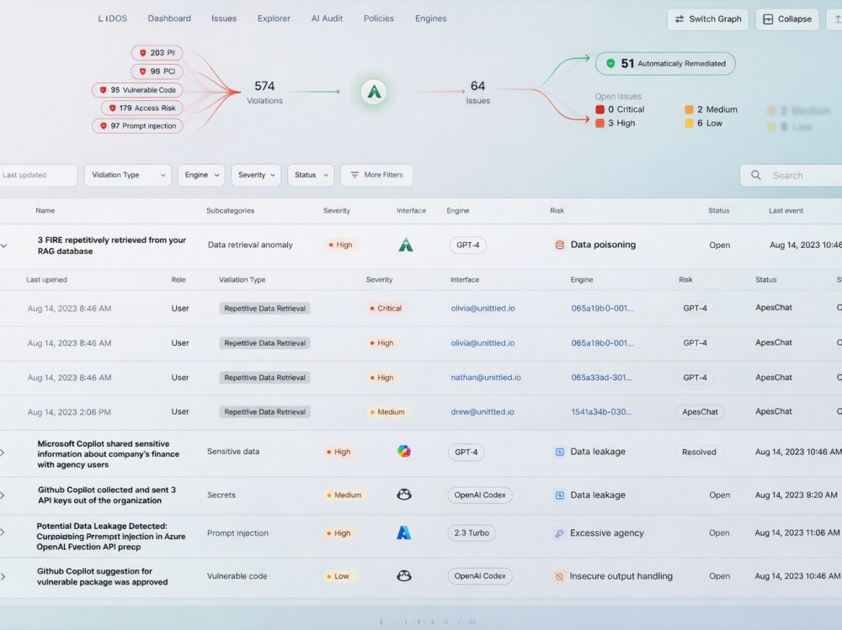The height and width of the screenshot is (630, 842).
Task: Open the AI Audit tab
Action: (x=327, y=19)
